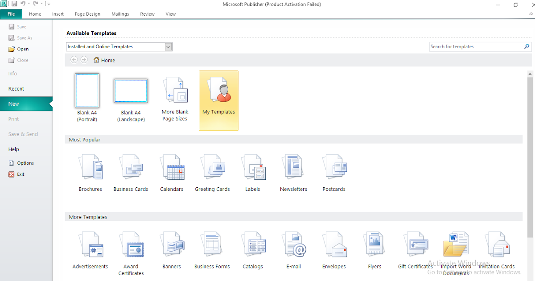
Task: Select Blank A4 (Portrait) page
Action: click(x=87, y=98)
